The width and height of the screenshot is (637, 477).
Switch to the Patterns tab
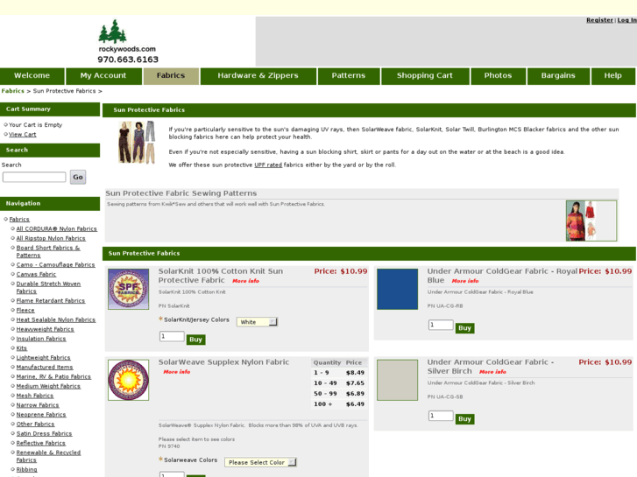pos(349,76)
